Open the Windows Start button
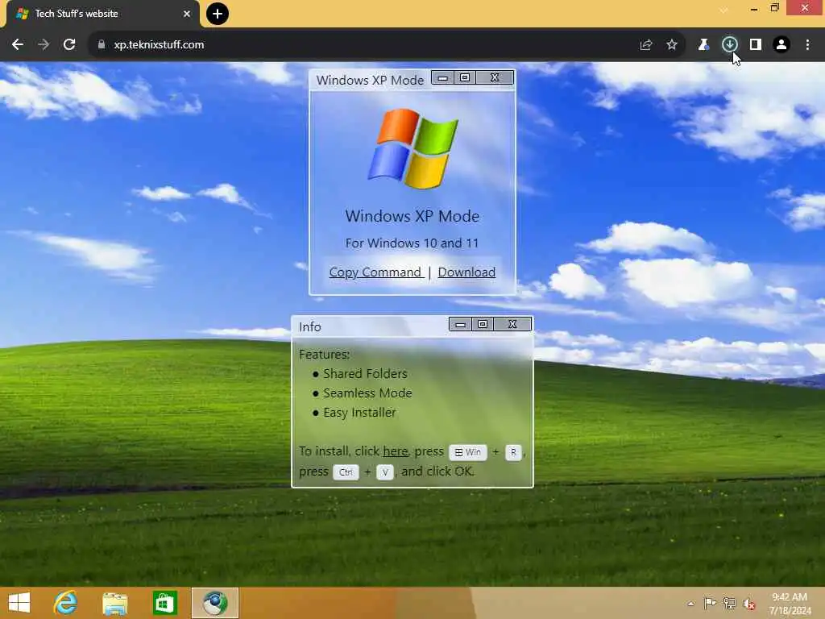This screenshot has height=619, width=825. (19, 603)
